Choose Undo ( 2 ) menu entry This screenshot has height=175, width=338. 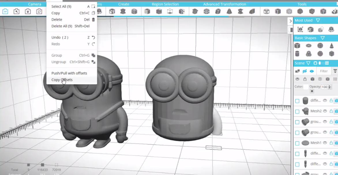point(72,37)
